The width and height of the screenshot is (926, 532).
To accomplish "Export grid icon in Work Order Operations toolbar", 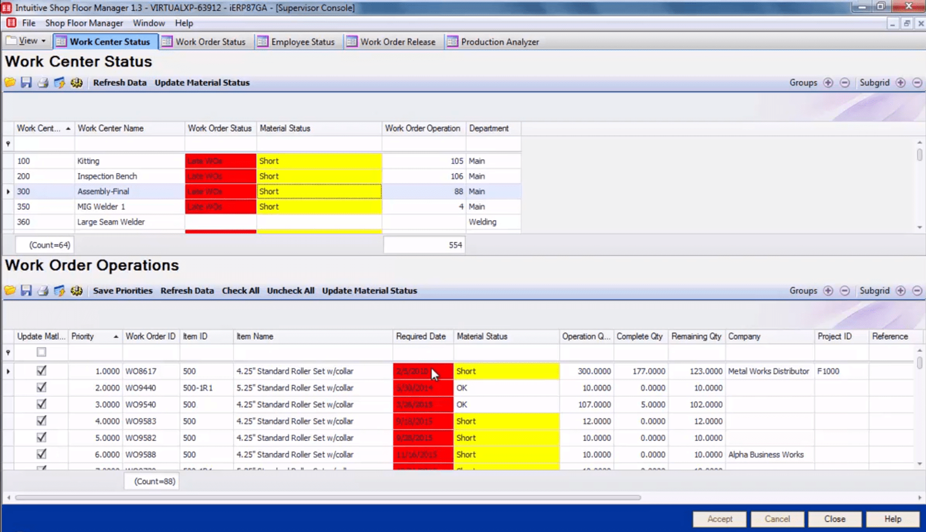I will tap(59, 291).
